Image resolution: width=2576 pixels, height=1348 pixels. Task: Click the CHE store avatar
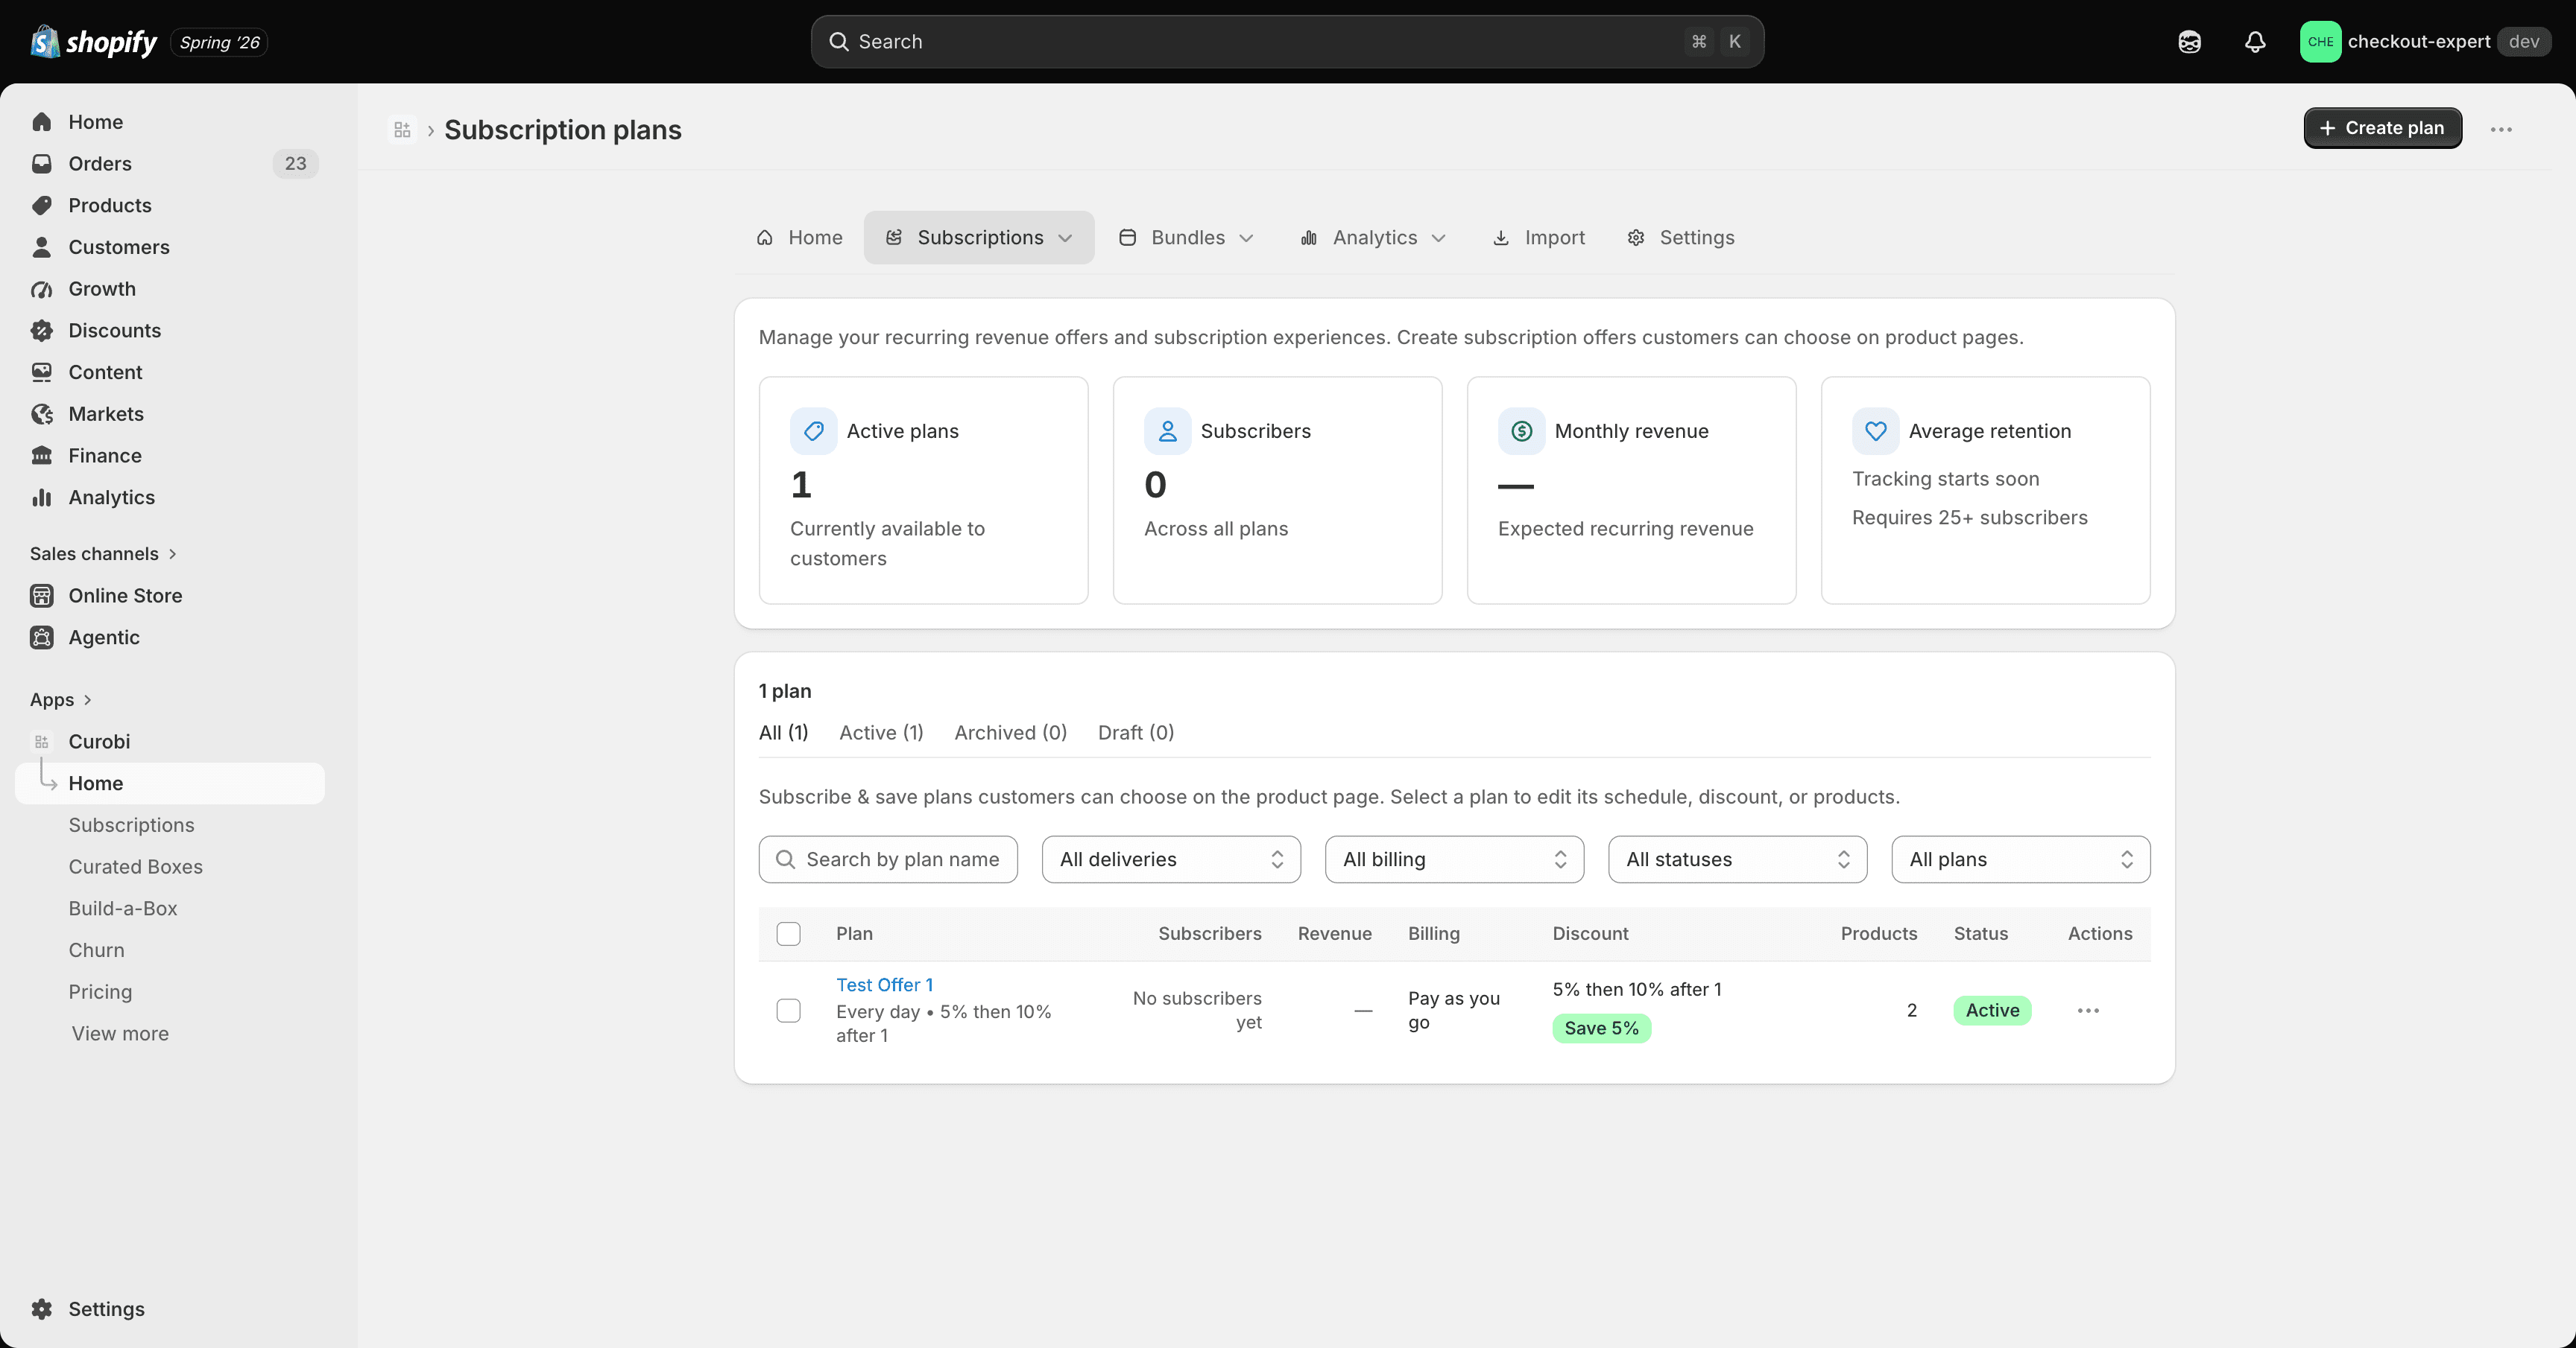(x=2320, y=42)
